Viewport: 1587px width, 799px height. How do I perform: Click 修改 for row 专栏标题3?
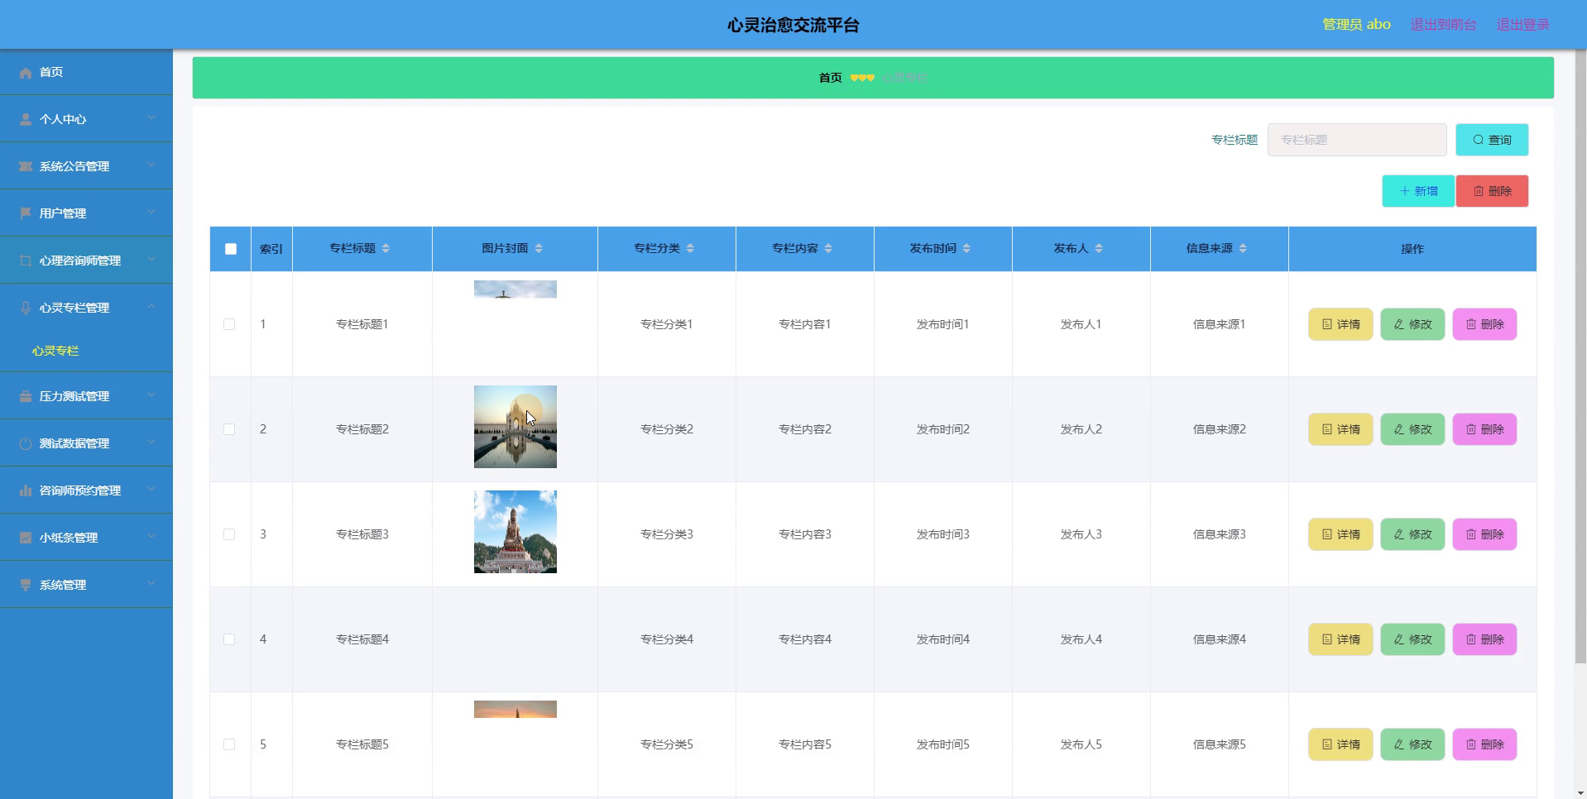click(x=1412, y=534)
